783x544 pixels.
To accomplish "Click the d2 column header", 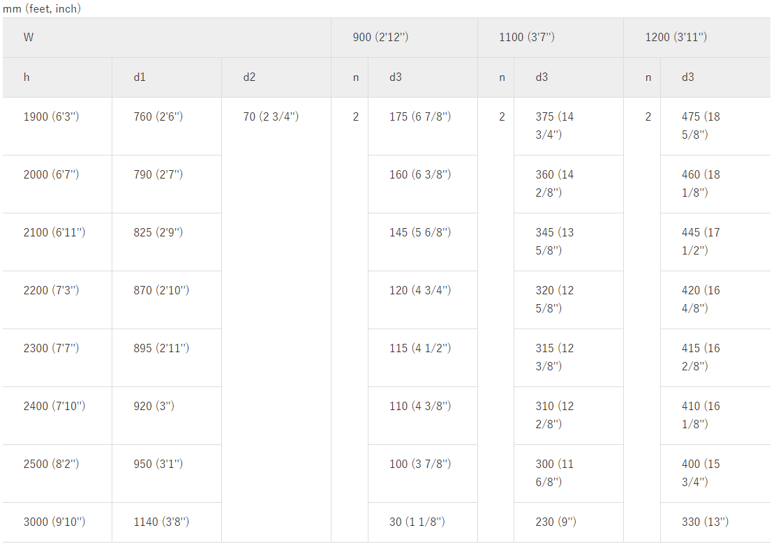I will tap(249, 77).
